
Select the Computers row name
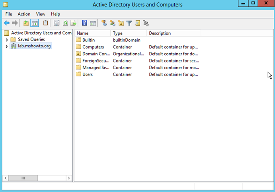point(93,47)
